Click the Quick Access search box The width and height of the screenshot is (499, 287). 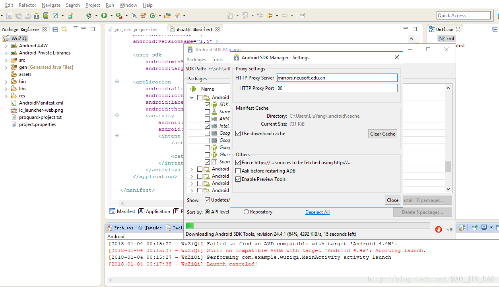(464, 16)
